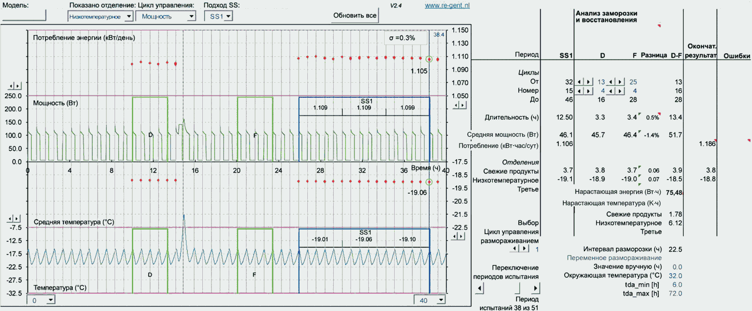Viewport: 752px width, 311px height.
Task: Select the ambient temperature value 32.0
Action: 675,276
